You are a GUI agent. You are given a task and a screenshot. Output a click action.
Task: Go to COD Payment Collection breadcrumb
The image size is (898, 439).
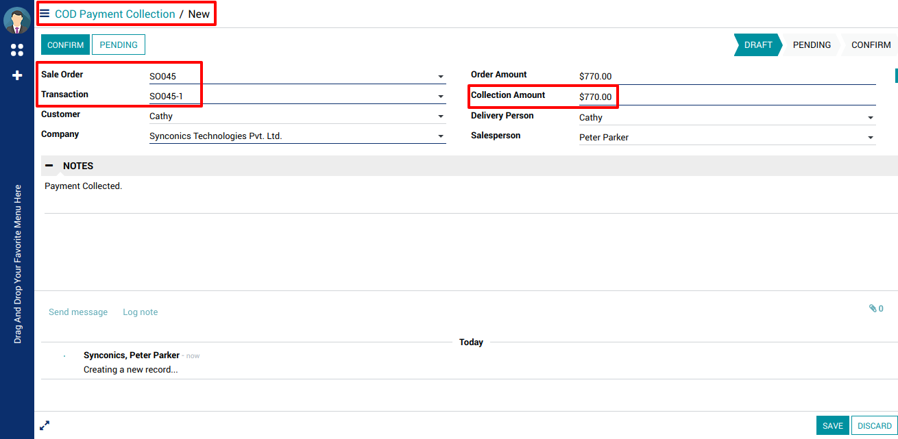tap(115, 14)
